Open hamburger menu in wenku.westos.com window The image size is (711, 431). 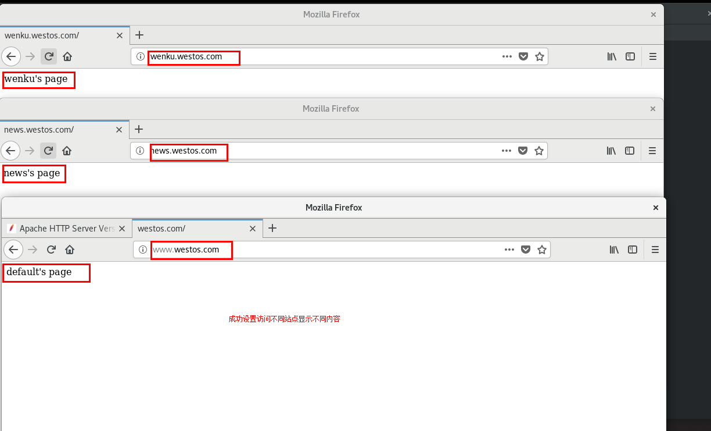[x=653, y=56]
